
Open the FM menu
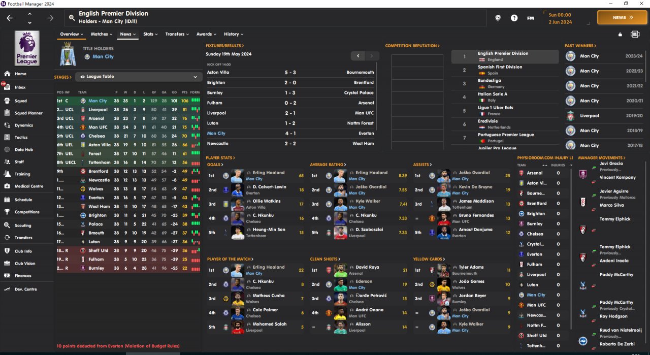pos(531,18)
